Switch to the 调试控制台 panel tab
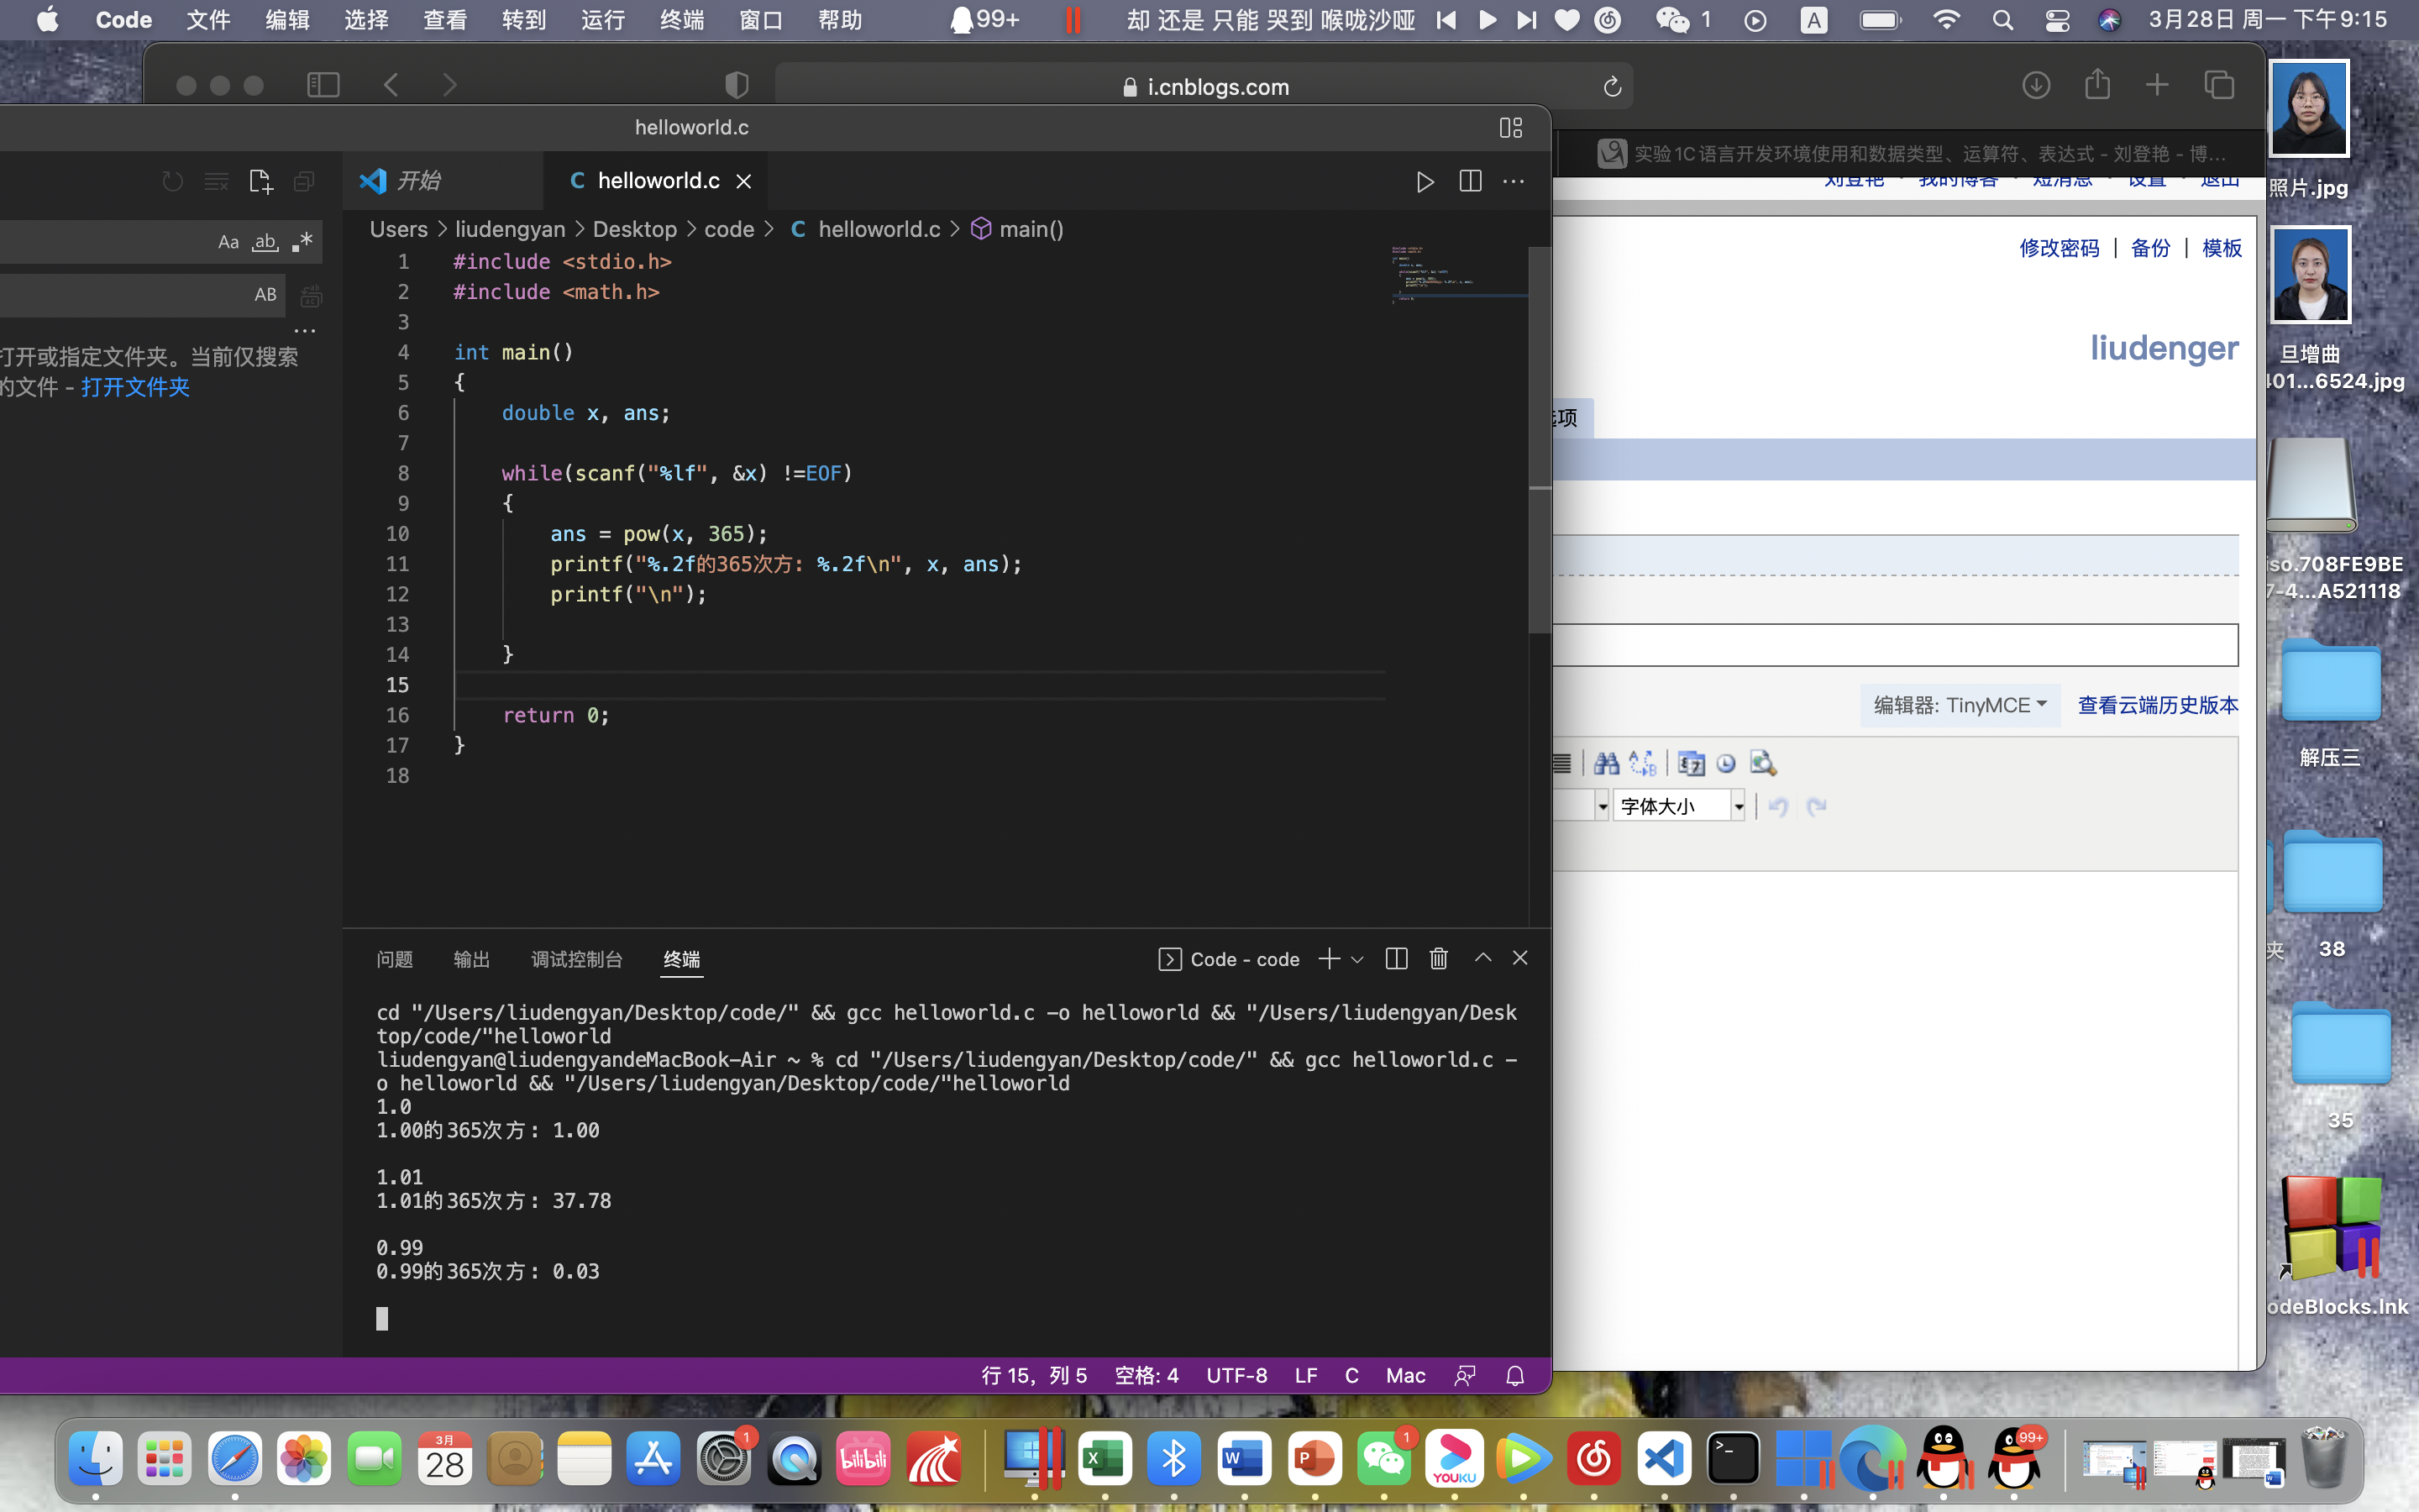The image size is (2419, 1512). (577, 959)
